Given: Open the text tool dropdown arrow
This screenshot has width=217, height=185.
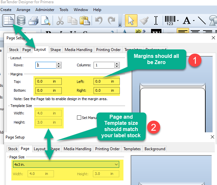Looking at the screenshot, I should click(x=194, y=21).
